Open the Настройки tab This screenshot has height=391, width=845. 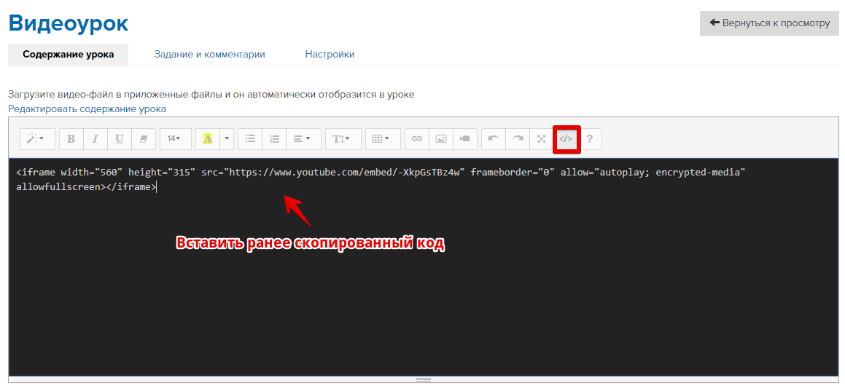pyautogui.click(x=330, y=55)
